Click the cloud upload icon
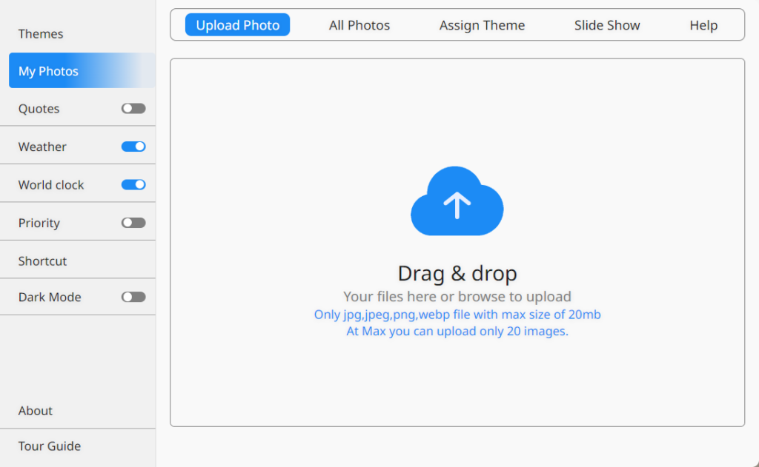 pos(457,202)
